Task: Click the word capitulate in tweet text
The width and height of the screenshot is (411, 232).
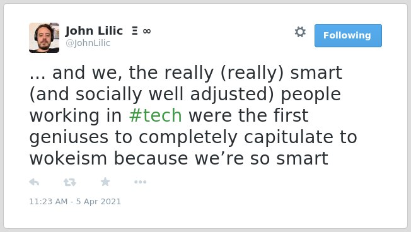Action: click(289, 137)
